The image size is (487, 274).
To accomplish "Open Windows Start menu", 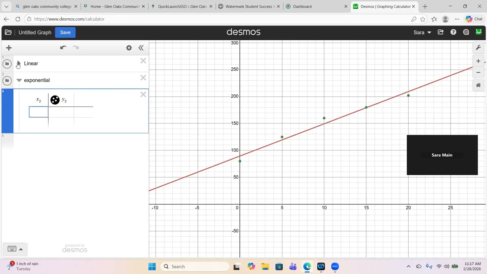I will (x=152, y=266).
